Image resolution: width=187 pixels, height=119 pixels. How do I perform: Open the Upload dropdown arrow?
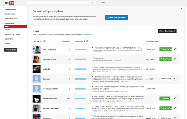click(109, 3)
